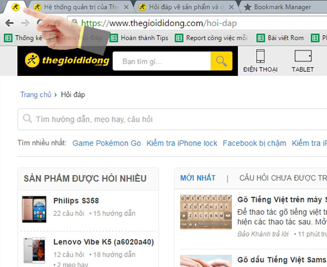Click the keyboard article thumbnail
Image resolution: width=327 pixels, height=267 pixels.
[x=206, y=212]
